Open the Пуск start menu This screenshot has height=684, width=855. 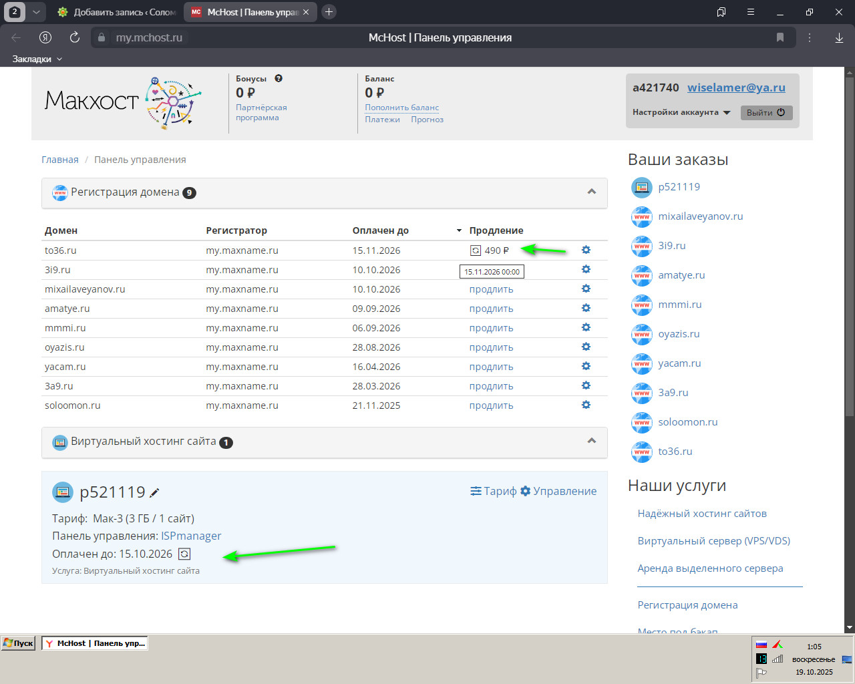tap(18, 643)
